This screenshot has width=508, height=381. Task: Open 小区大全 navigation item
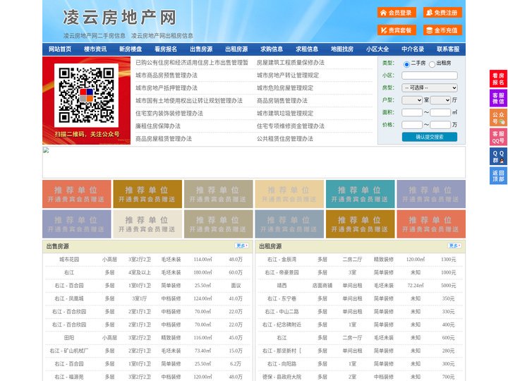coord(377,49)
